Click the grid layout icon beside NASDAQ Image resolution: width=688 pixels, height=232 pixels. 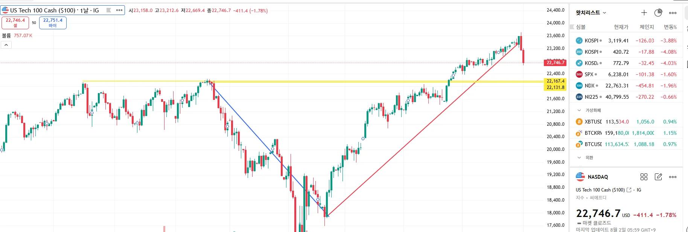644,177
